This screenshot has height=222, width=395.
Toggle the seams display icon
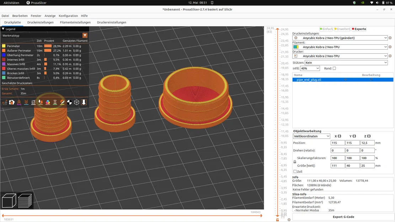click(x=12, y=102)
